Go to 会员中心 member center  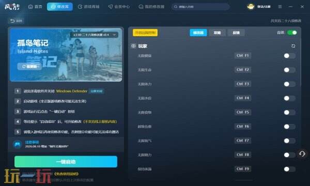119,7
